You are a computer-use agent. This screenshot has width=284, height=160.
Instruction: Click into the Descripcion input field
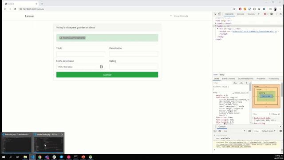tap(134, 54)
